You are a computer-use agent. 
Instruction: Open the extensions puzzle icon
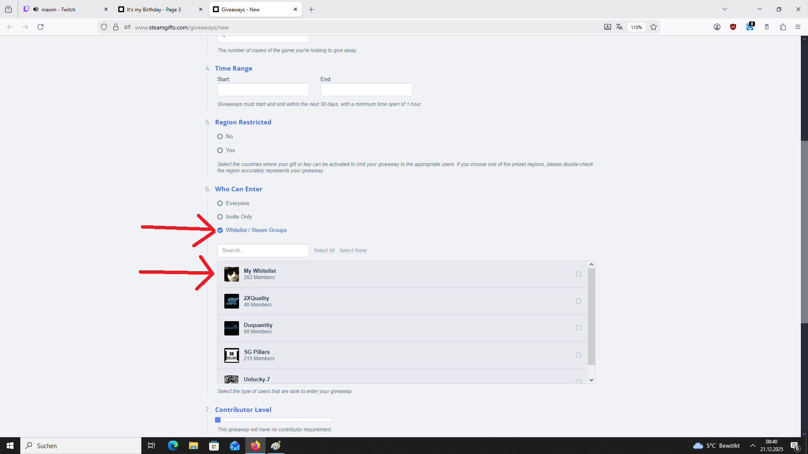coord(783,27)
